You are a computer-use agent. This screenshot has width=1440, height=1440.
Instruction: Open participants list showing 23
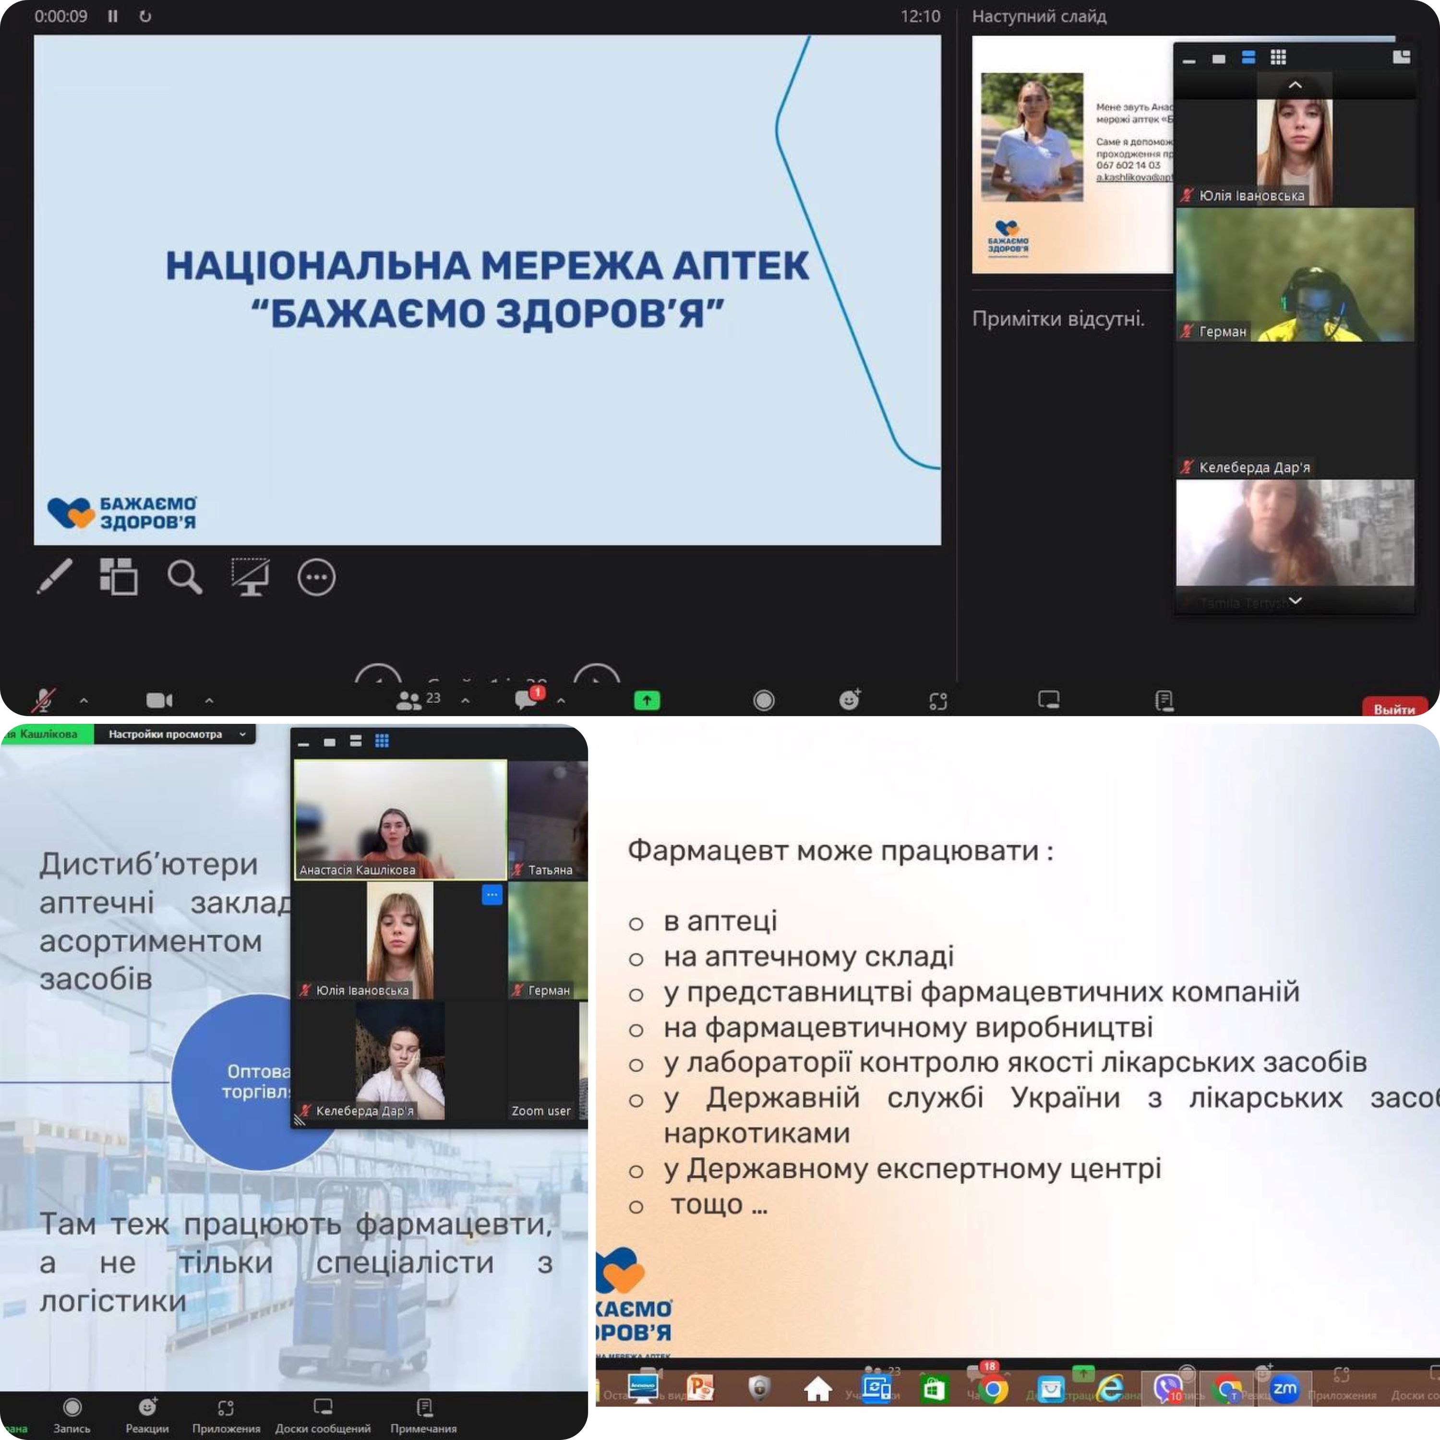(x=418, y=699)
